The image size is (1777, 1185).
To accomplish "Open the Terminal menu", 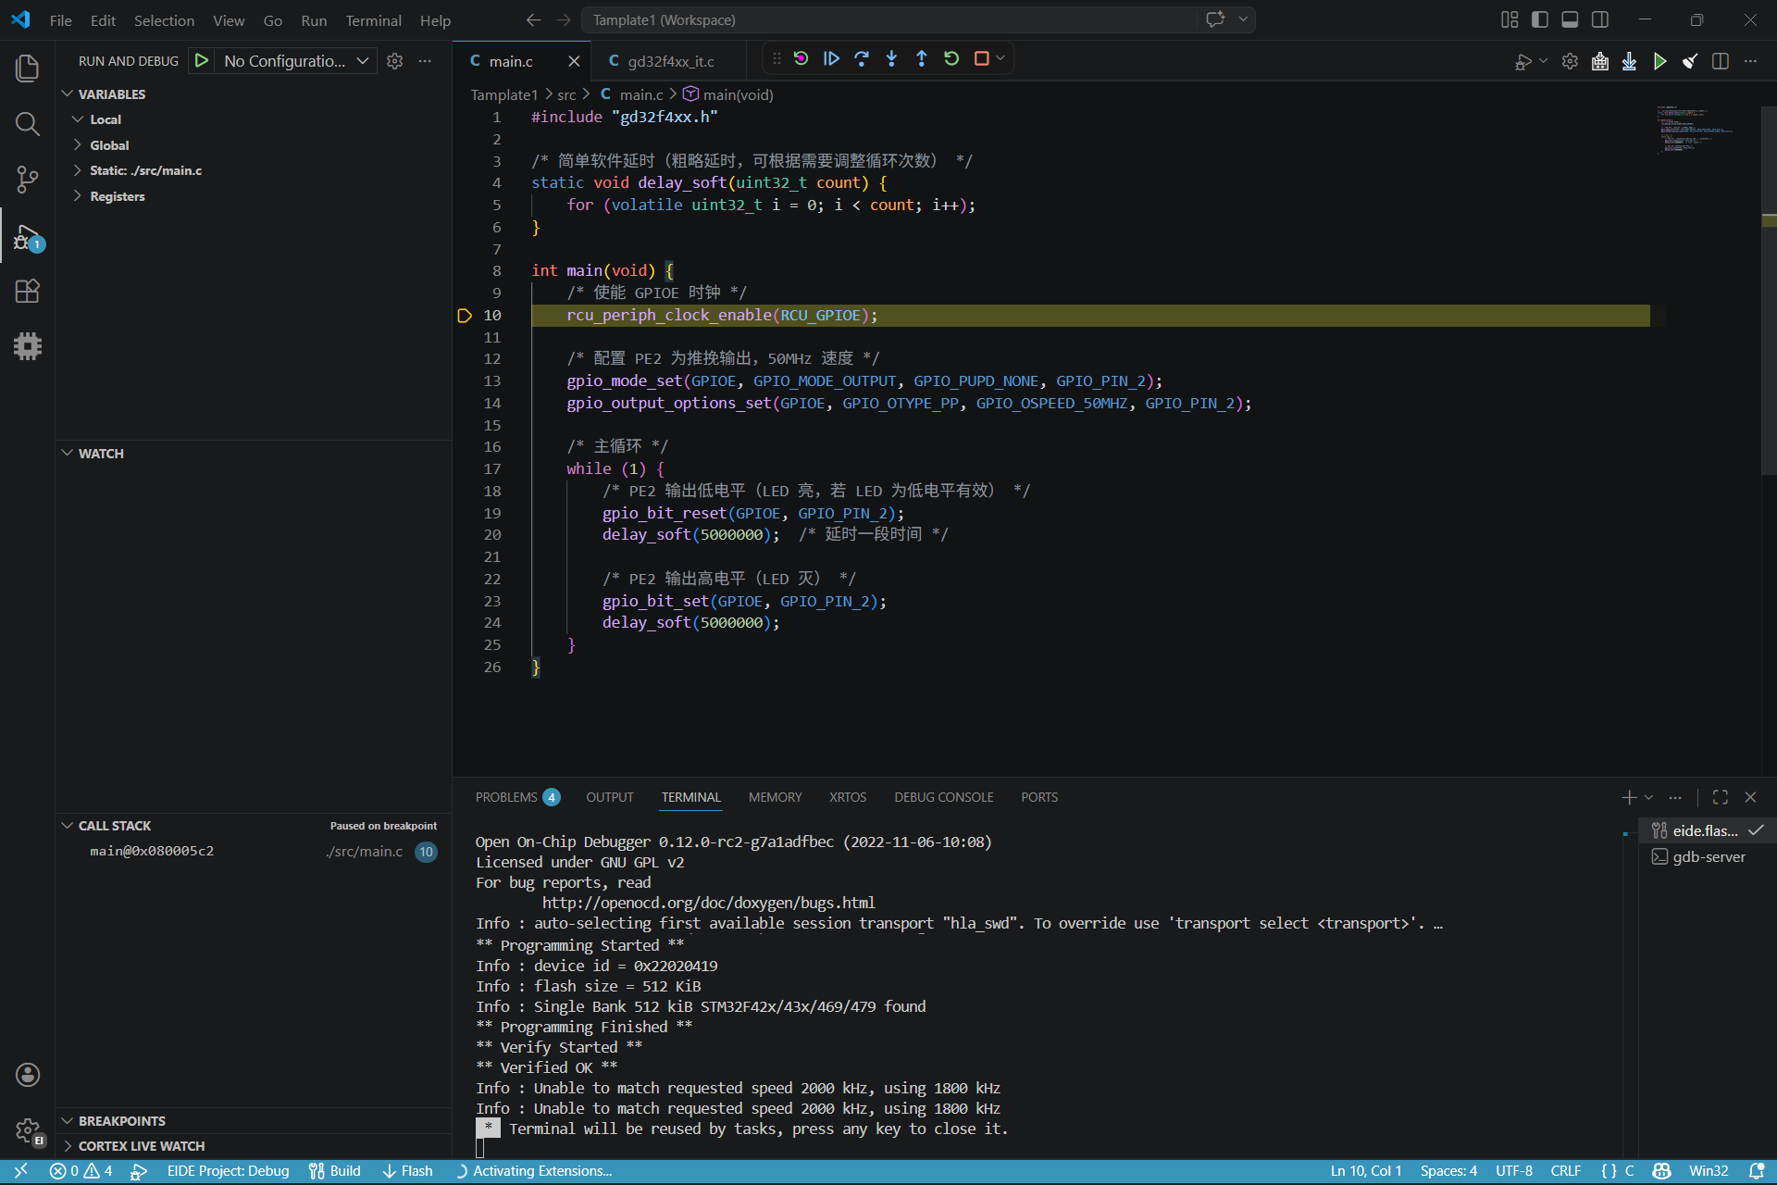I will pyautogui.click(x=373, y=20).
